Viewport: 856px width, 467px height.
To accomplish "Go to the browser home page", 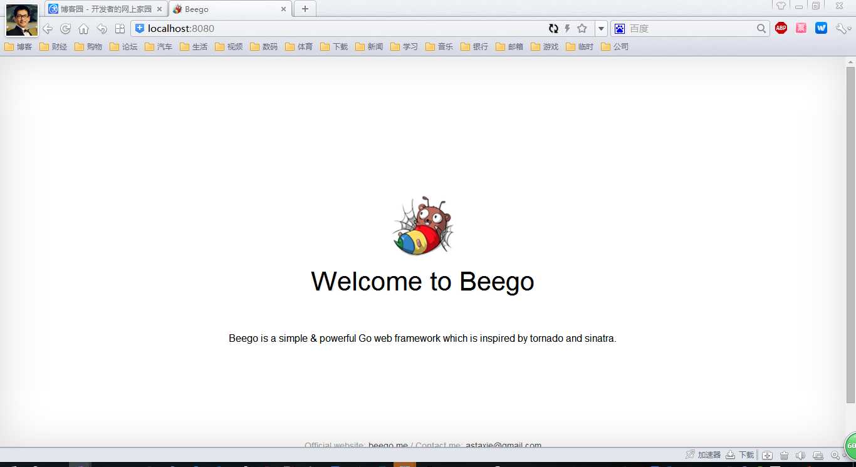I will pyautogui.click(x=83, y=29).
